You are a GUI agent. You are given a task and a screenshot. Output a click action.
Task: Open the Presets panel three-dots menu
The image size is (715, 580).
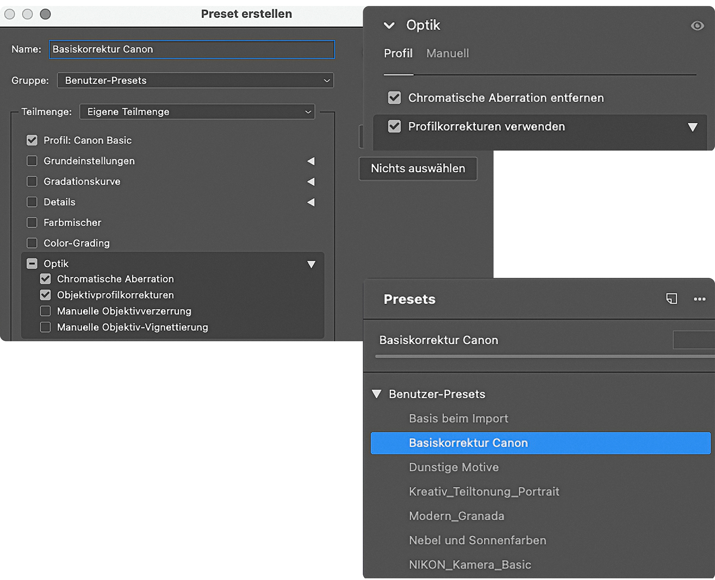[x=699, y=299]
